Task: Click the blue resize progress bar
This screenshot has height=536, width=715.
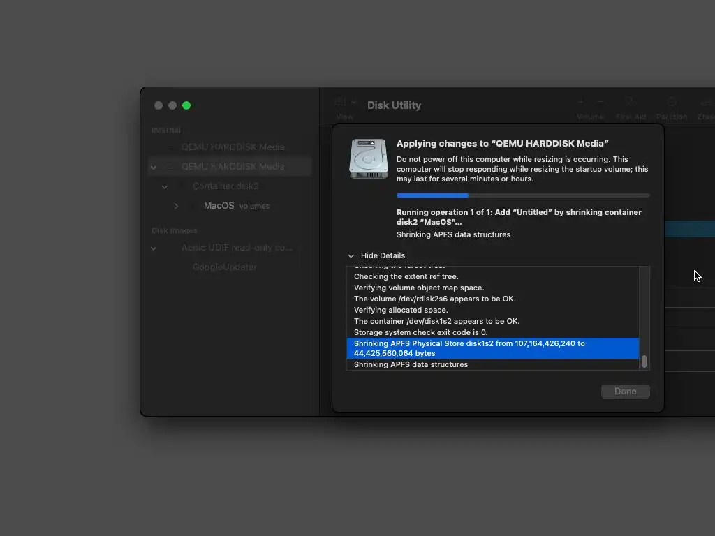Action: [523, 195]
